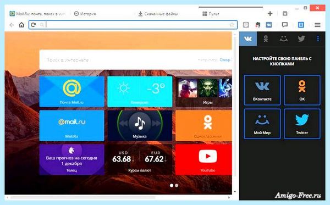Open the weather tile showing -3°
The height and width of the screenshot is (205, 330).
tap(140, 91)
